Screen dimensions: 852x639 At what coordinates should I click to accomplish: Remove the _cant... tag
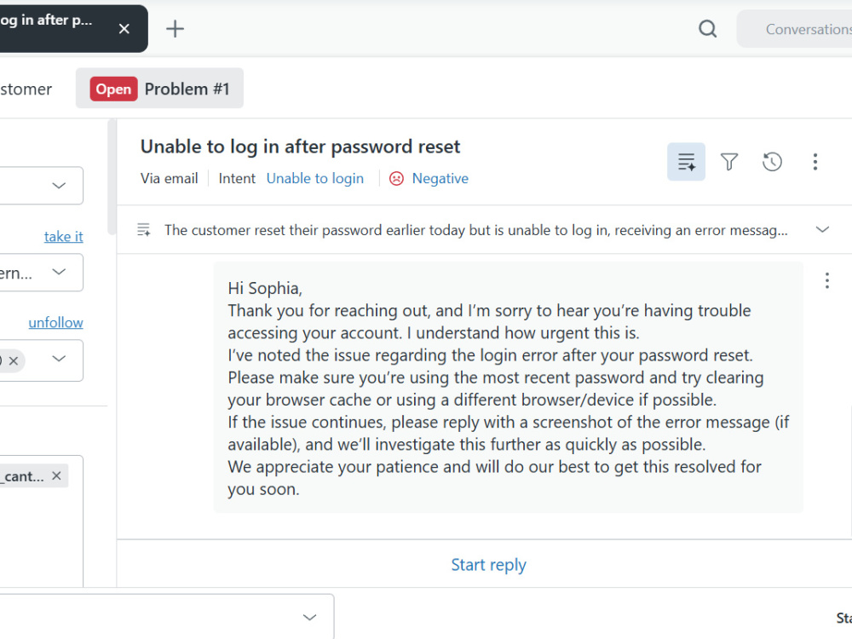(56, 476)
